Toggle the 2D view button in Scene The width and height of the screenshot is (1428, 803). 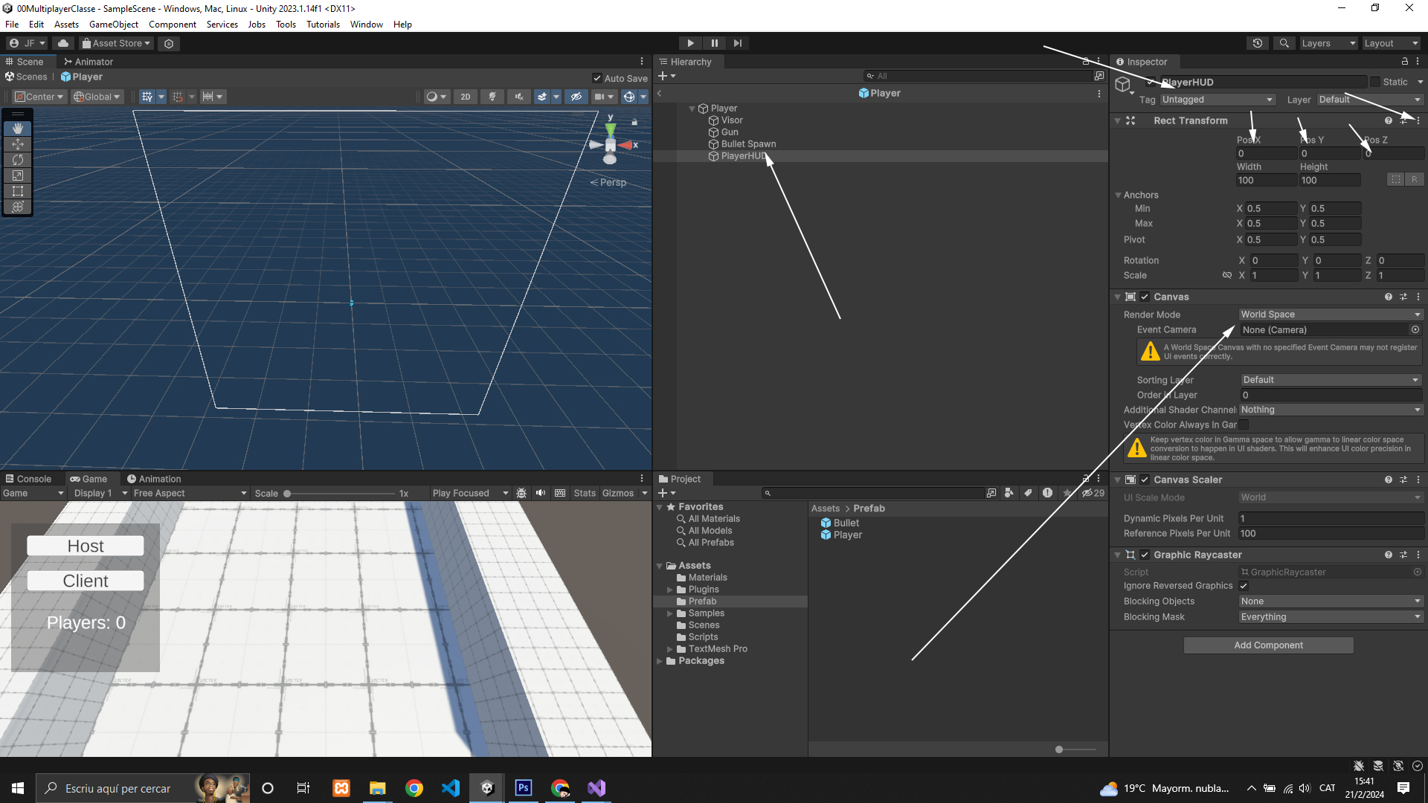click(465, 97)
